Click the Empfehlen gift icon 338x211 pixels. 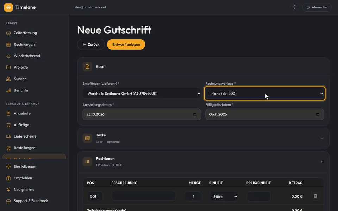pyautogui.click(x=8, y=178)
